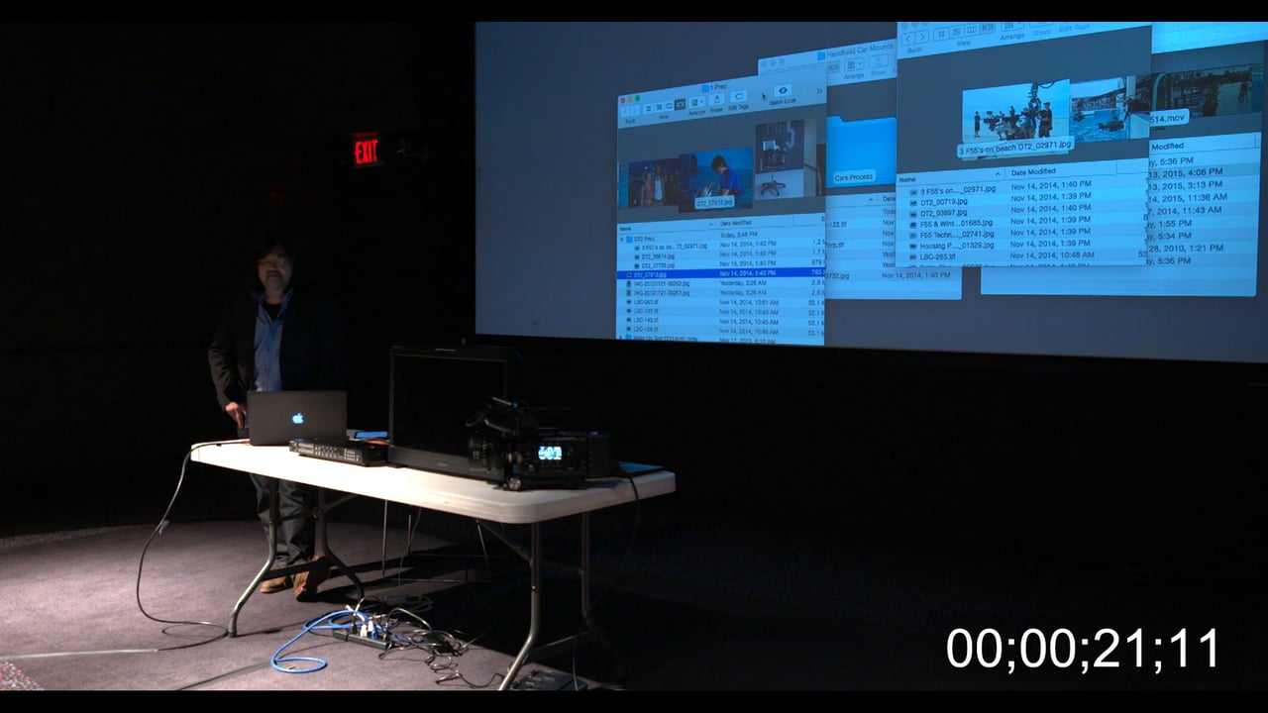Sort by Name column in front right window
Screen dimensions: 1268x713
click(906, 179)
